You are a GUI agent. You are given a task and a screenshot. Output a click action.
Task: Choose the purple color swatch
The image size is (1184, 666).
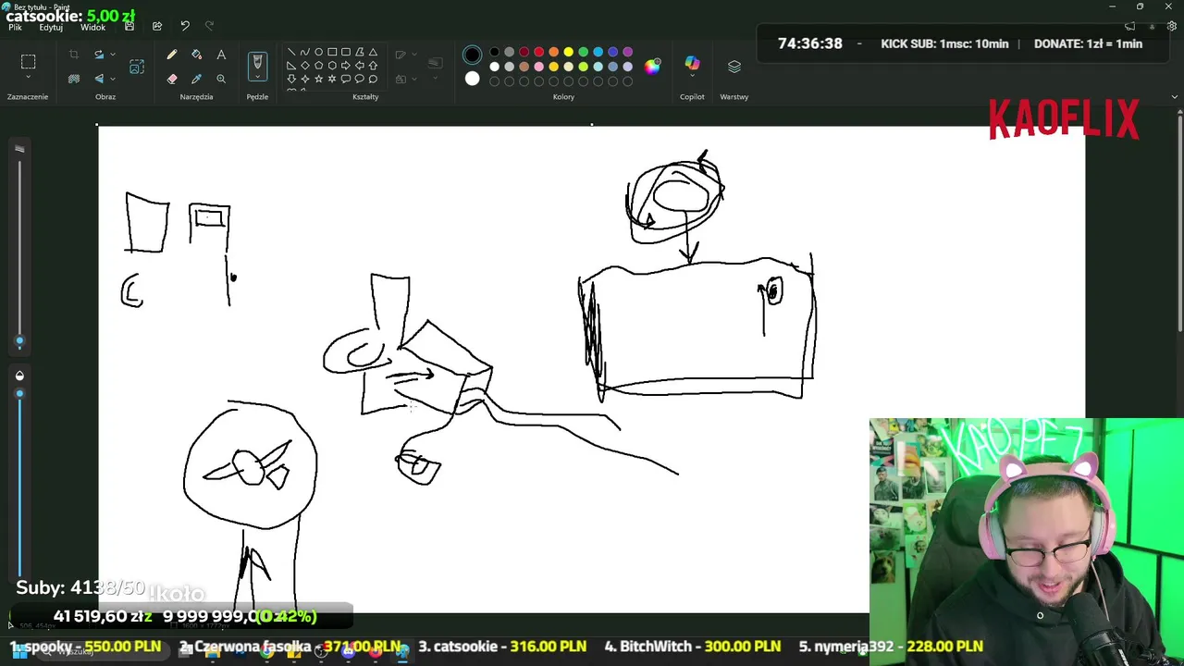[x=627, y=52]
